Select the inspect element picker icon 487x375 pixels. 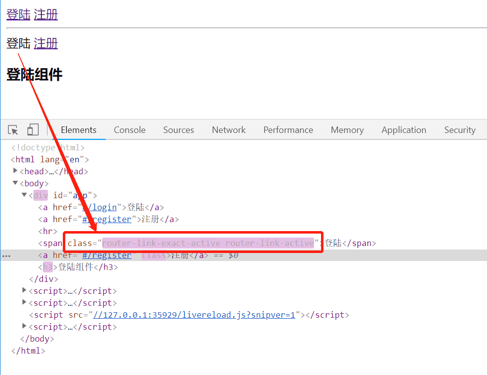click(x=13, y=130)
